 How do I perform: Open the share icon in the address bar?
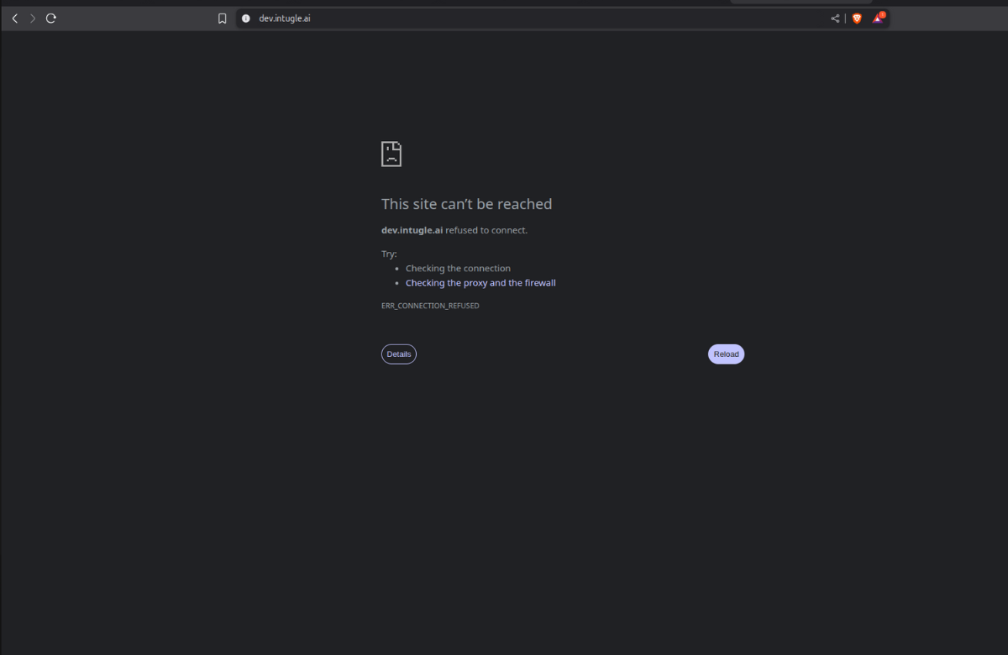pyautogui.click(x=835, y=18)
